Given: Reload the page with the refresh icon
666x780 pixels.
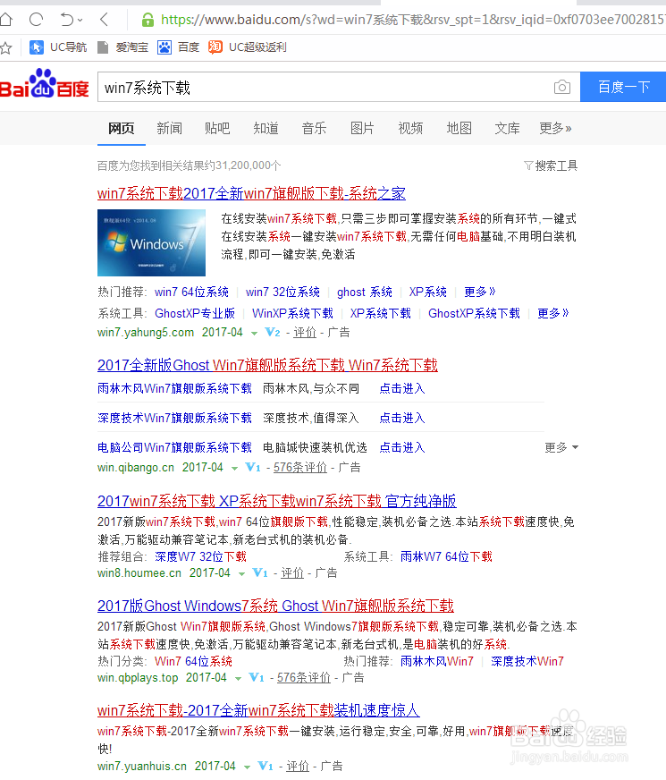Looking at the screenshot, I should click(x=37, y=20).
